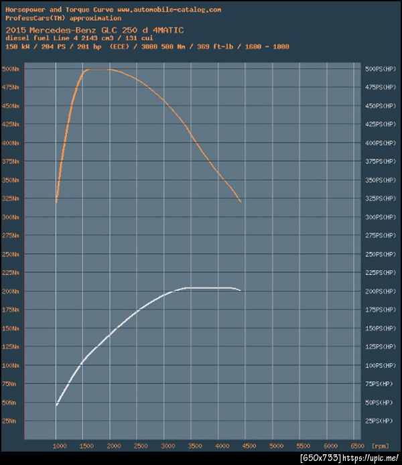This screenshot has width=402, height=465.
Task: Click the '425PS(HP)' right axis label
Action: [x=381, y=124]
